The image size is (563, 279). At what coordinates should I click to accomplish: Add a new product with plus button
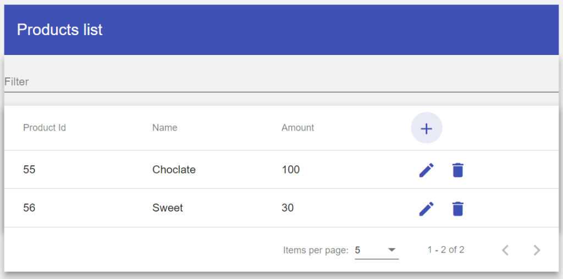(426, 128)
